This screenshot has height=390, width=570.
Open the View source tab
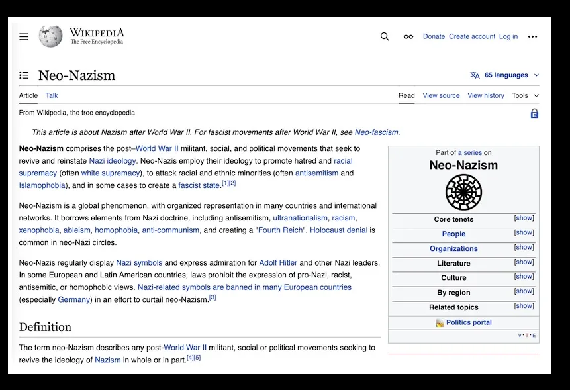coord(441,95)
